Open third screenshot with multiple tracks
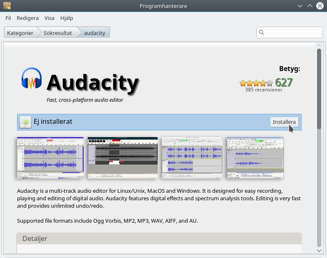The height and width of the screenshot is (258, 327). (x=192, y=158)
